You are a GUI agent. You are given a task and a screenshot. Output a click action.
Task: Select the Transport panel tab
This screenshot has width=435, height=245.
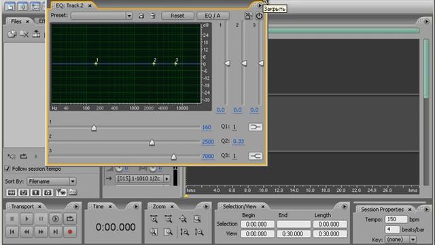click(x=22, y=206)
